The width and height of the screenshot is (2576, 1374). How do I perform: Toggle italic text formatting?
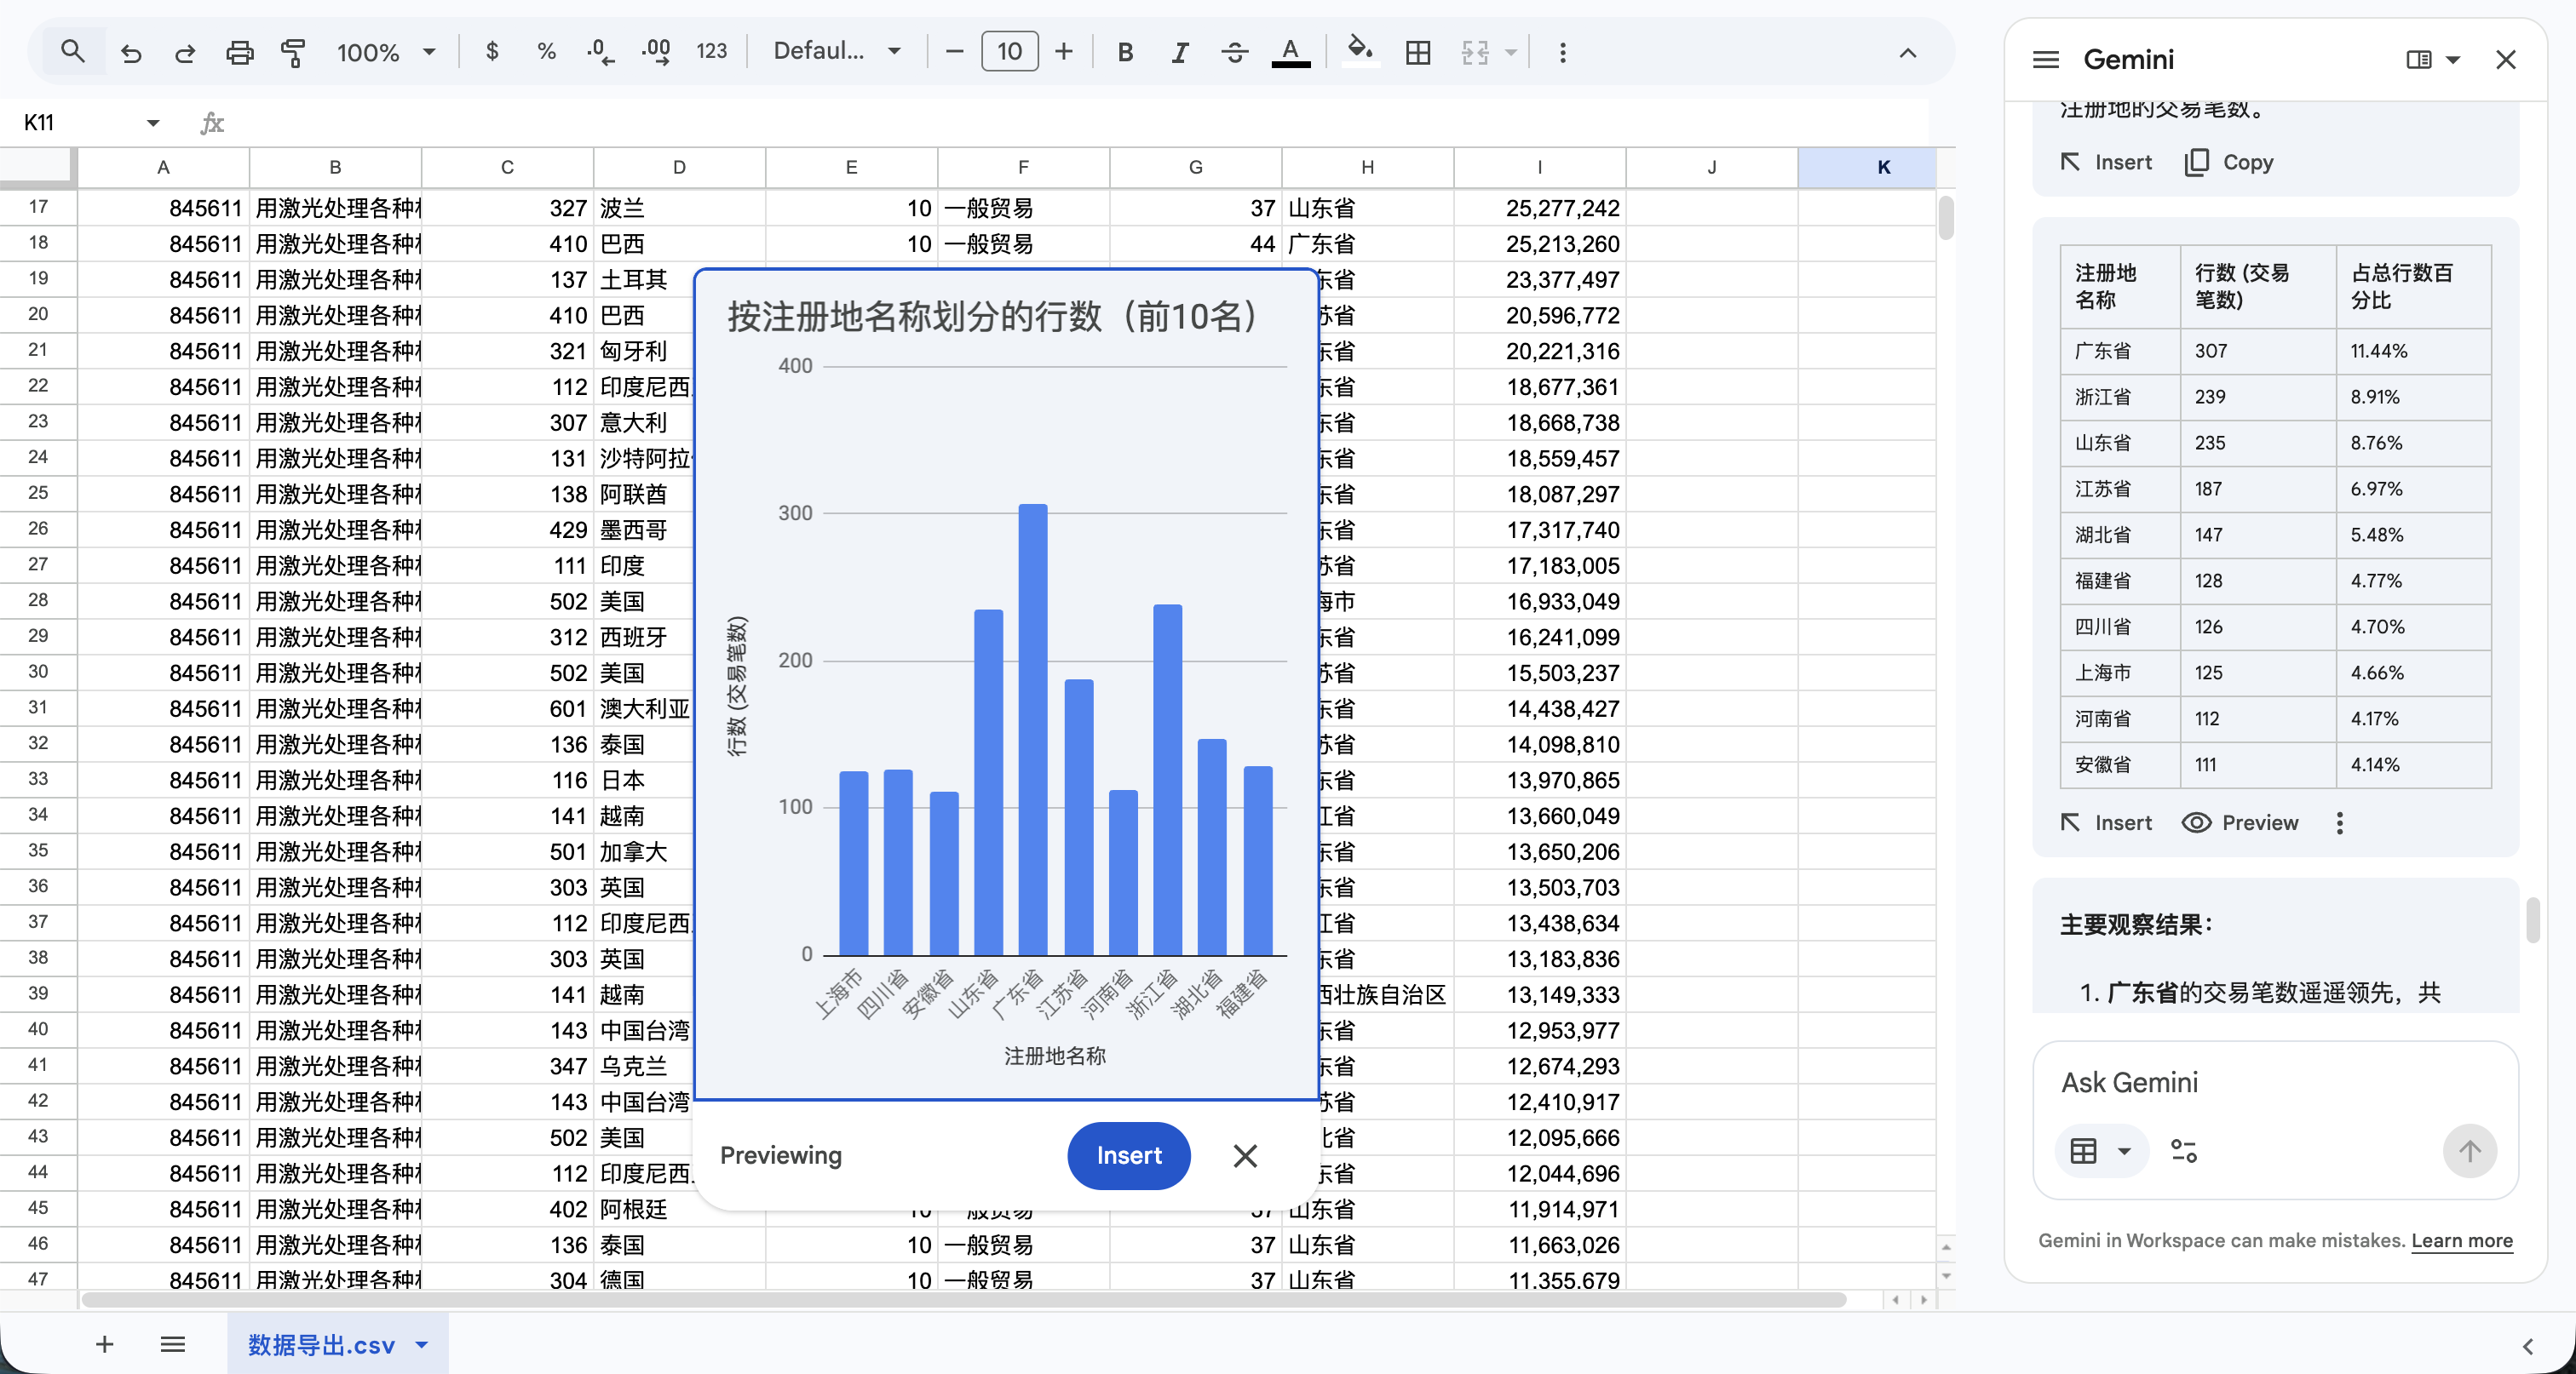coord(1179,52)
